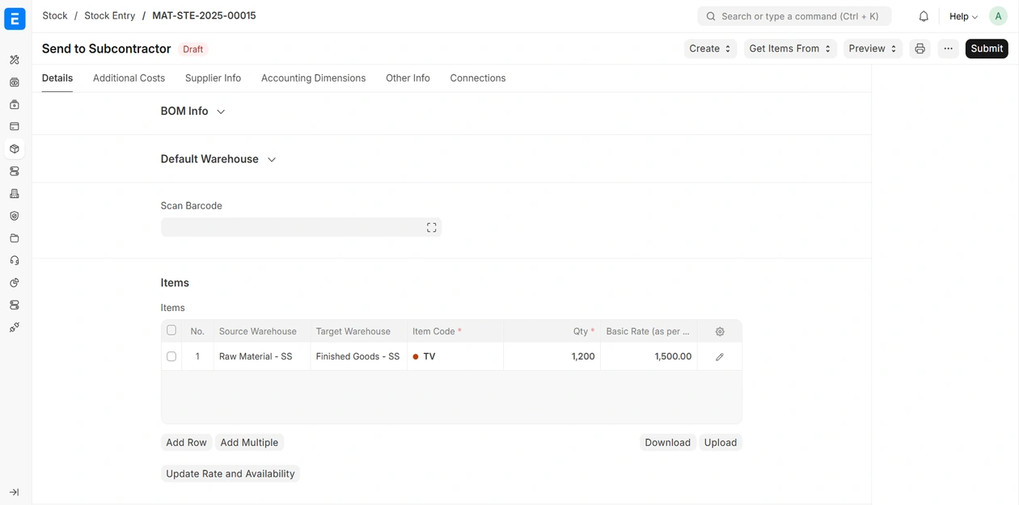
Task: Click the barcode scan icon
Action: point(431,228)
